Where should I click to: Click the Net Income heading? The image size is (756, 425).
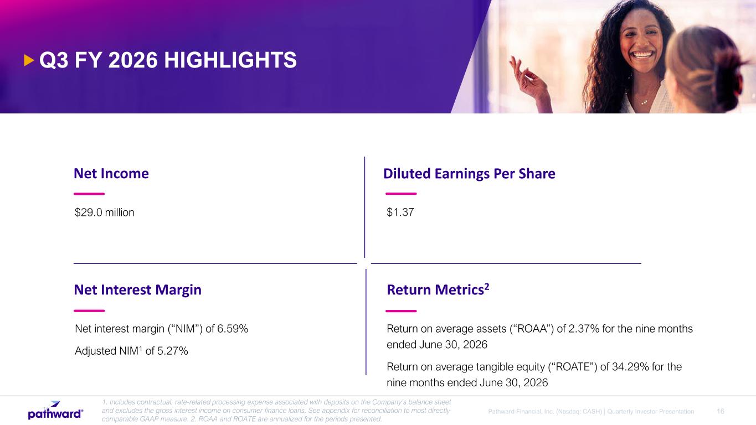[x=111, y=174]
